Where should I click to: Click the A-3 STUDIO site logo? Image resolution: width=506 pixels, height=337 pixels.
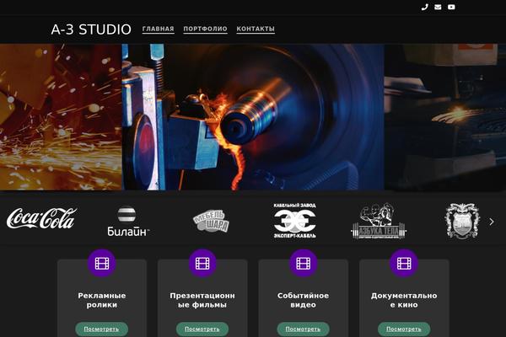point(91,29)
